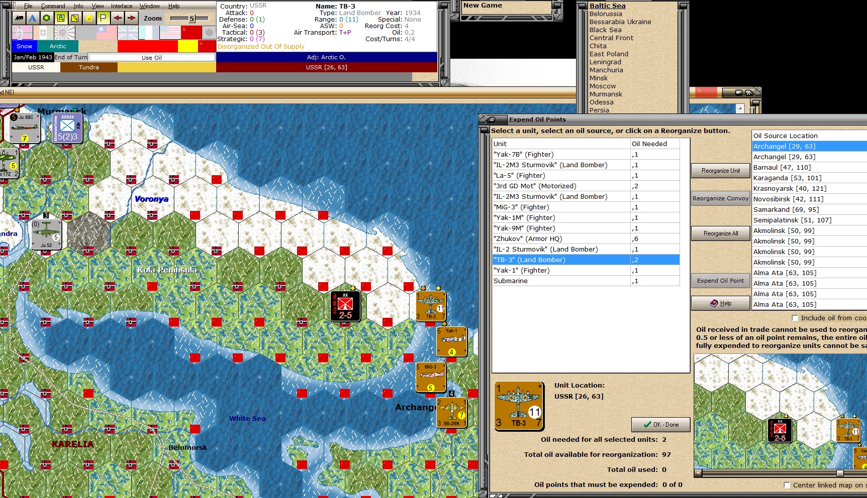Viewport: 867px width, 498px height.
Task: Click the Help button with the book icon
Action: click(721, 303)
